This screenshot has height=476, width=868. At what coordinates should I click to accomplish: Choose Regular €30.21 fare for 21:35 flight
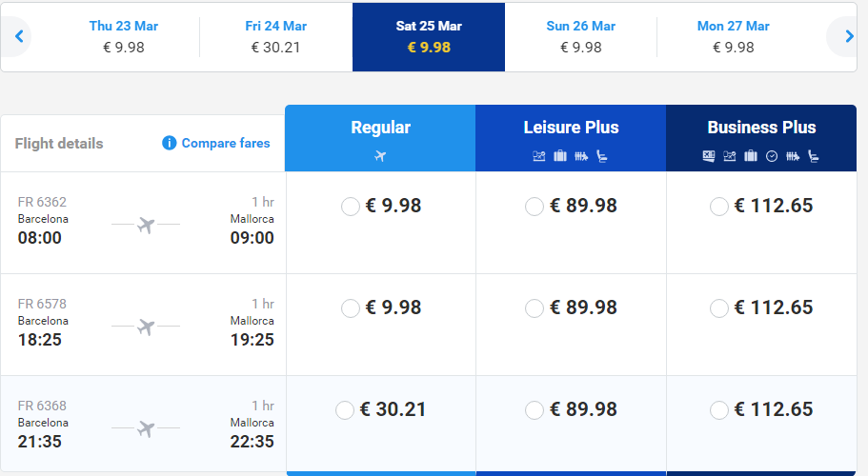pyautogui.click(x=346, y=410)
